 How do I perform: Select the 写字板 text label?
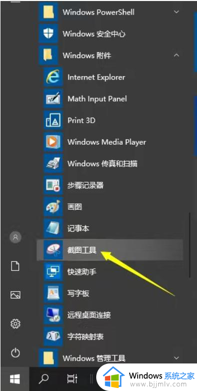point(78,293)
